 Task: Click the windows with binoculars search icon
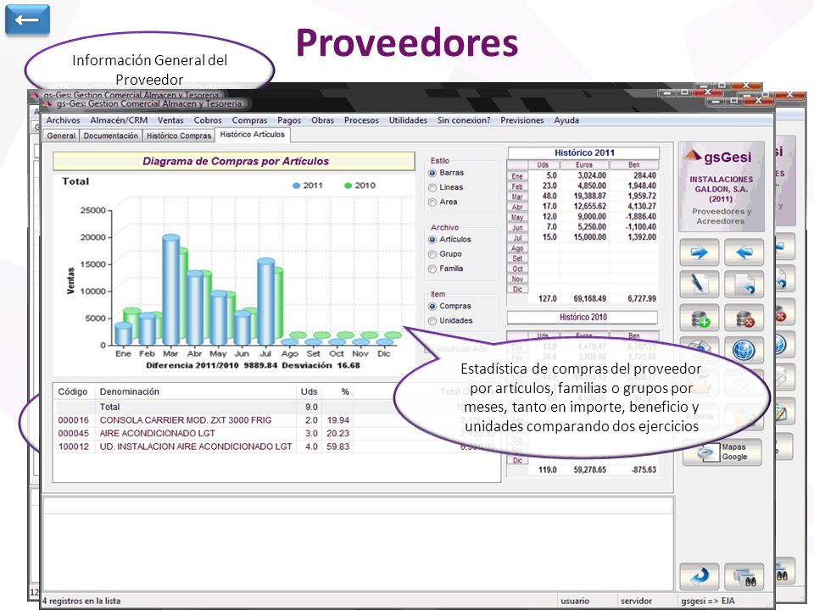[744, 576]
